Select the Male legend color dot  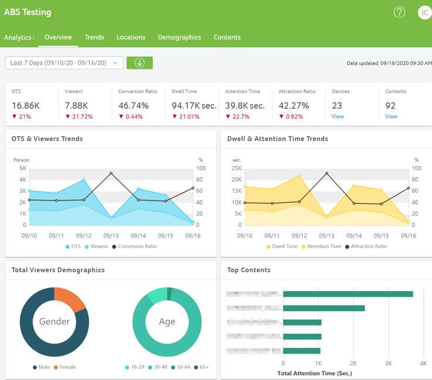pyautogui.click(x=35, y=367)
